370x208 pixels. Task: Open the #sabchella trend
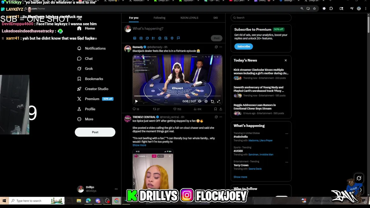(240, 137)
